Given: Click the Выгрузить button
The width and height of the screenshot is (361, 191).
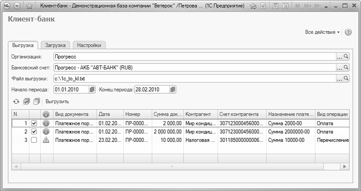Looking at the screenshot, I should pos(57,101).
